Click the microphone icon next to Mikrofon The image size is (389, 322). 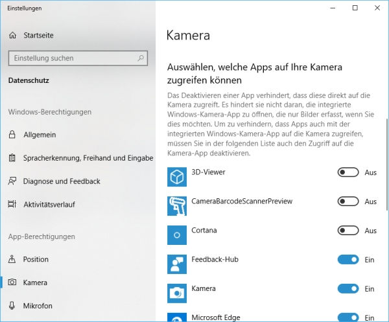tap(12, 306)
